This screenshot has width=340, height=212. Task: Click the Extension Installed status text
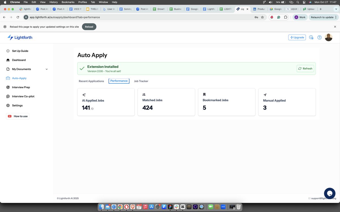click(x=103, y=67)
